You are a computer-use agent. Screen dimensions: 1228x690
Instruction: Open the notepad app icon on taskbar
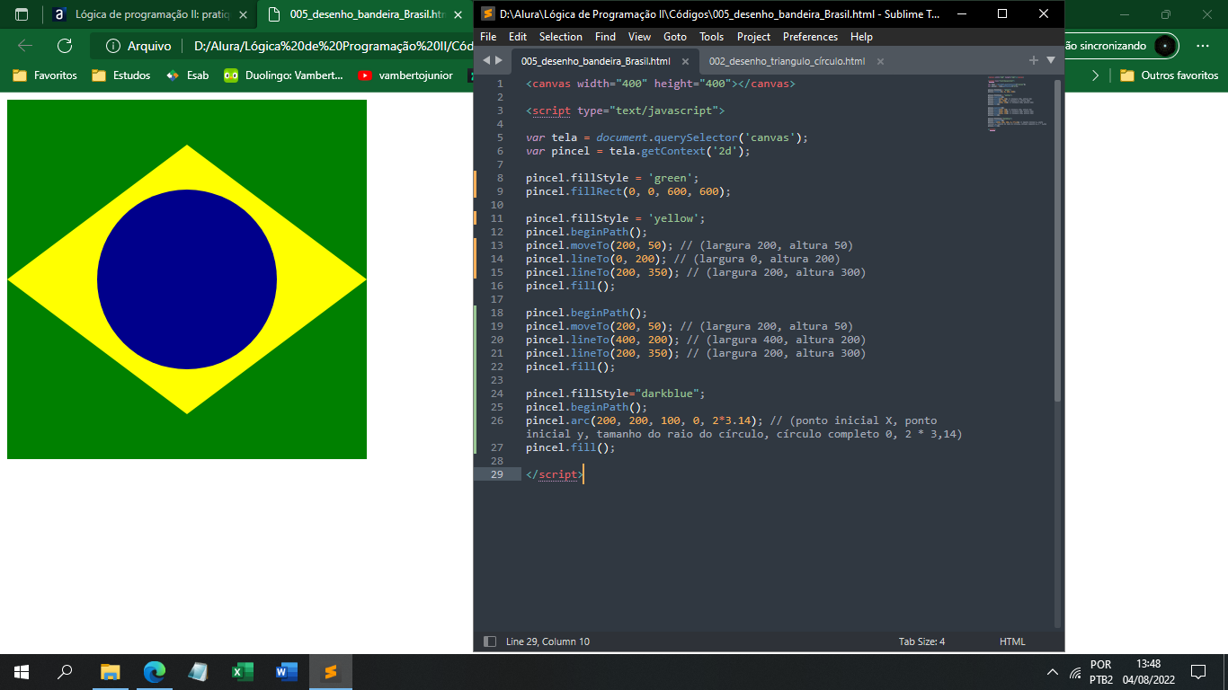198,672
